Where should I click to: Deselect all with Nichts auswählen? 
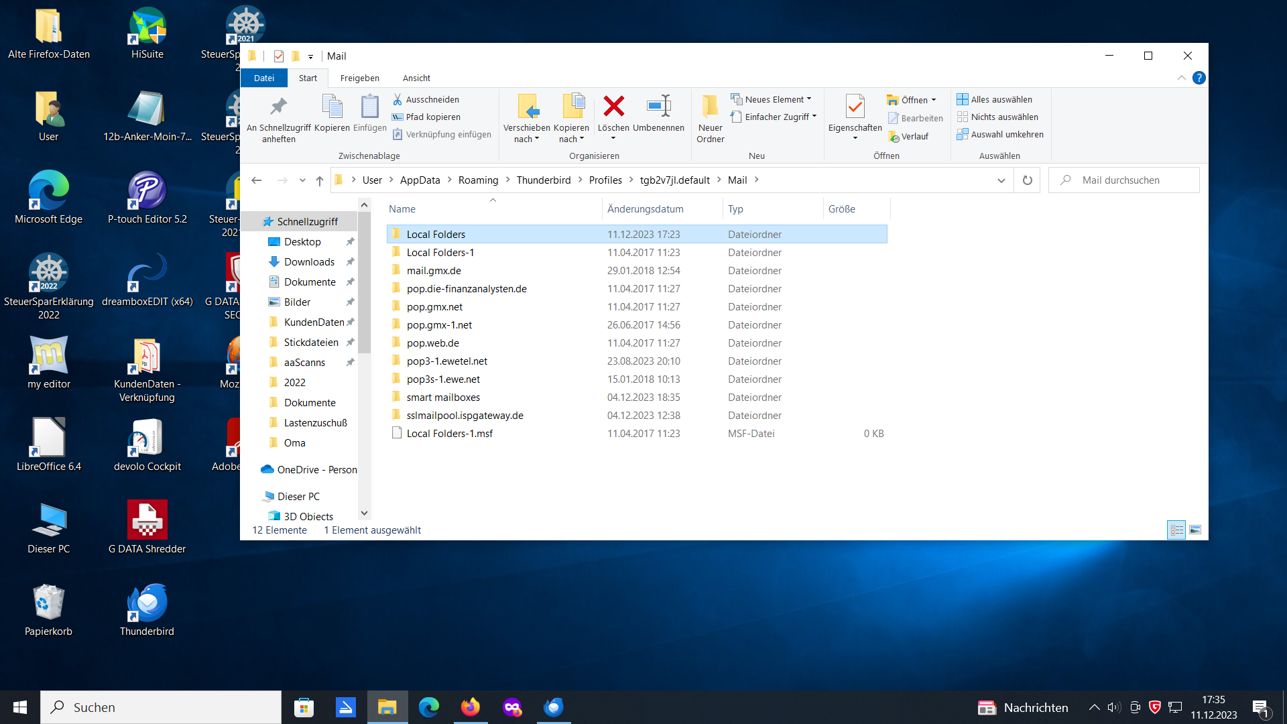click(x=997, y=117)
